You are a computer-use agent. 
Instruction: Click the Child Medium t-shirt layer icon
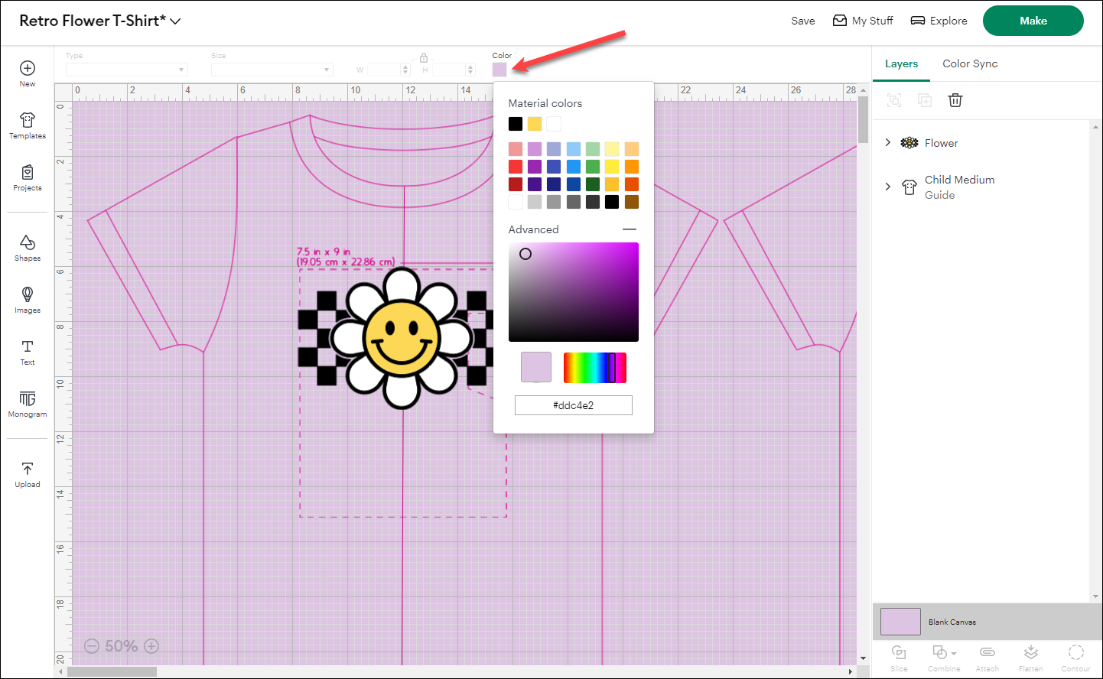909,187
